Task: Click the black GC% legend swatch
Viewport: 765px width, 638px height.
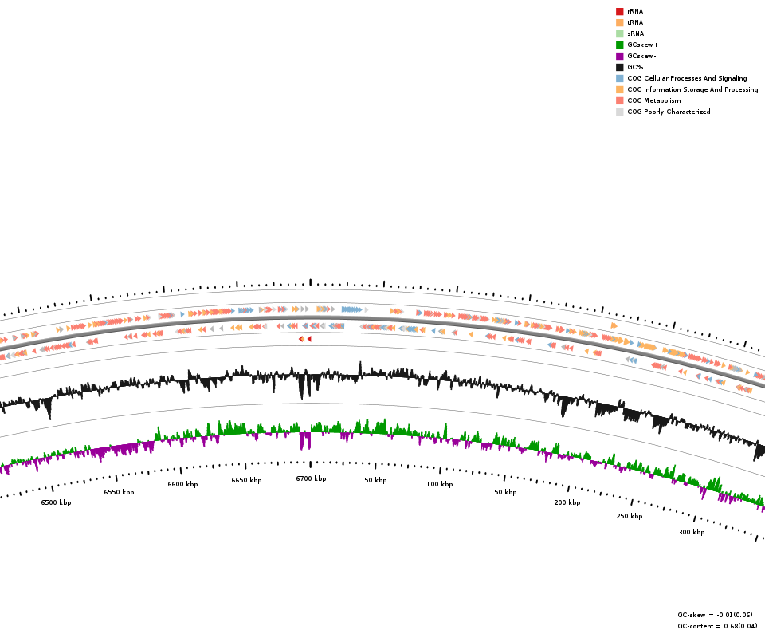Action: tap(619, 67)
